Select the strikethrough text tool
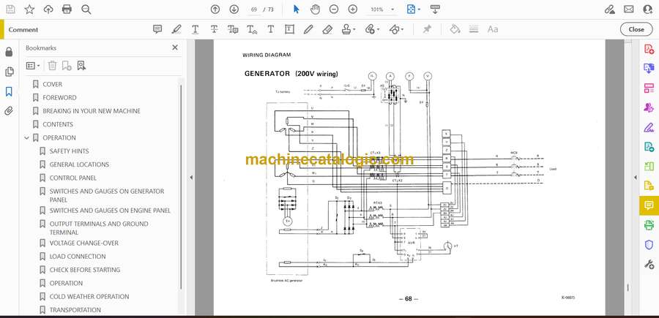 pyautogui.click(x=214, y=29)
